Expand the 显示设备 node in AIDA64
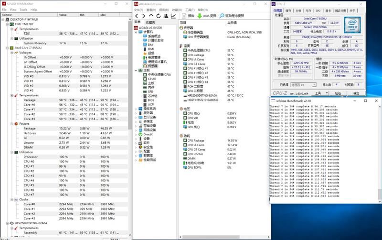The image size is (382, 240). [136, 117]
